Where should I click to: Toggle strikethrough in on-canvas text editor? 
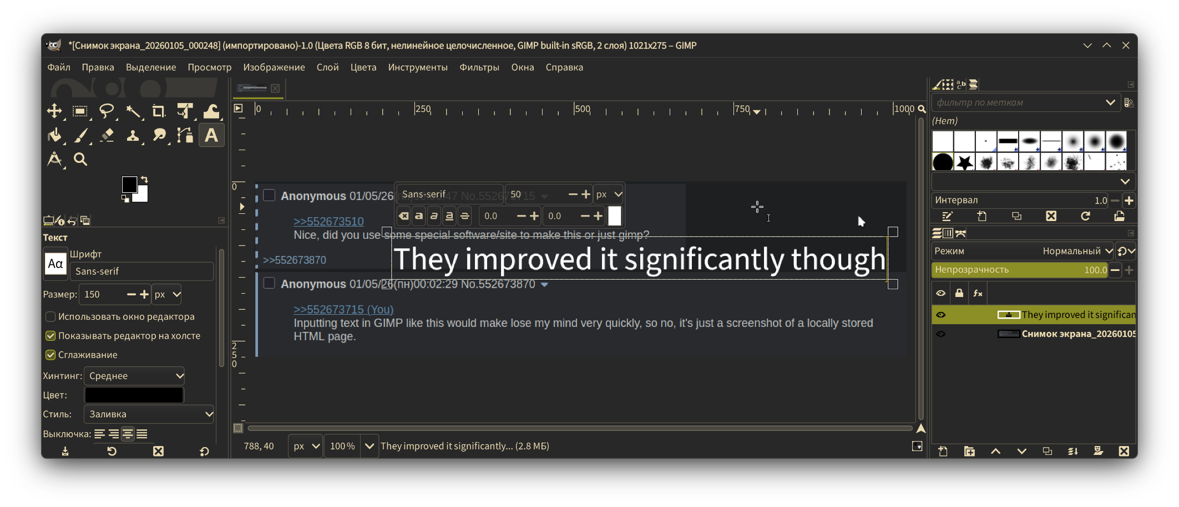click(x=464, y=216)
